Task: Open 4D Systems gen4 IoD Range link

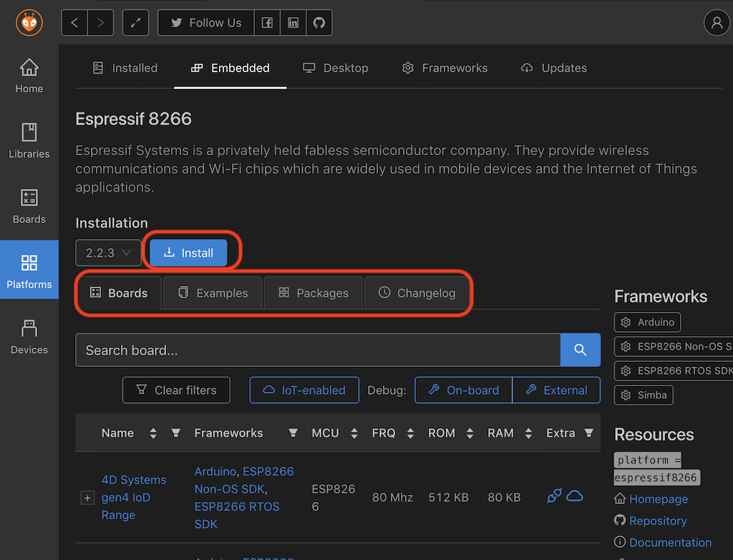Action: point(134,497)
